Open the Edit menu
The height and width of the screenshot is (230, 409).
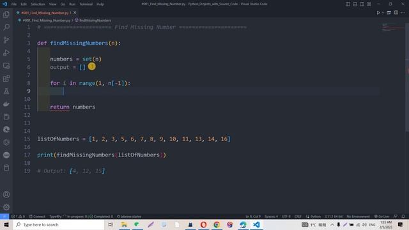pyautogui.click(x=24, y=4)
